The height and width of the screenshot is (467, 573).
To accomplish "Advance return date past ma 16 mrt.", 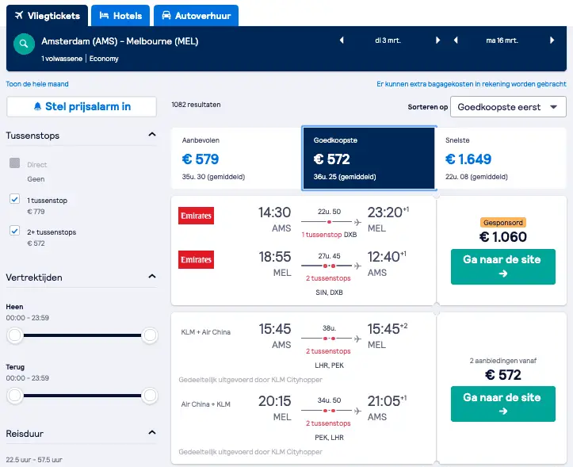I will coord(552,40).
